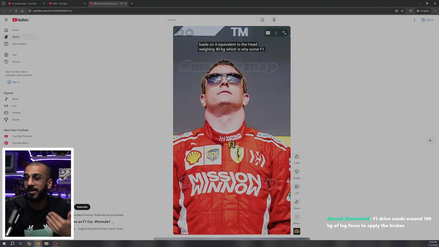Mute the Short's volume
Viewport: 439px width, 247px height.
pyautogui.click(x=190, y=33)
